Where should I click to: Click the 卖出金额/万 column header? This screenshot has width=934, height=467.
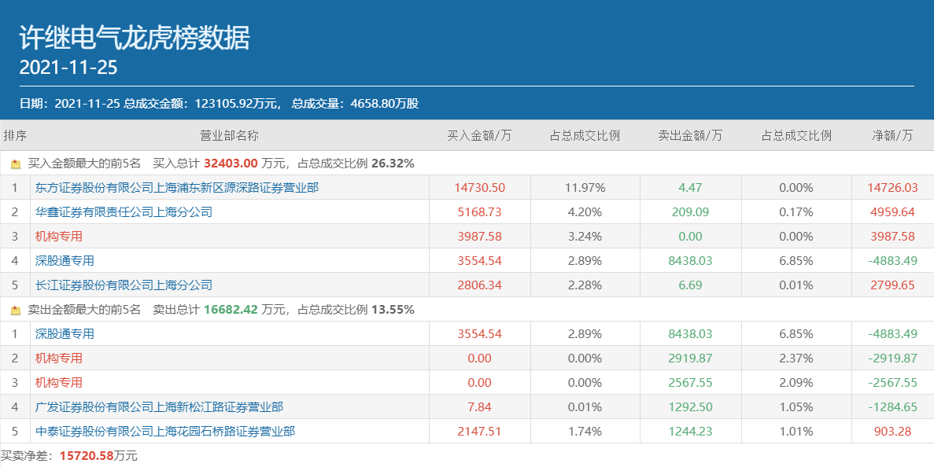[x=690, y=136]
